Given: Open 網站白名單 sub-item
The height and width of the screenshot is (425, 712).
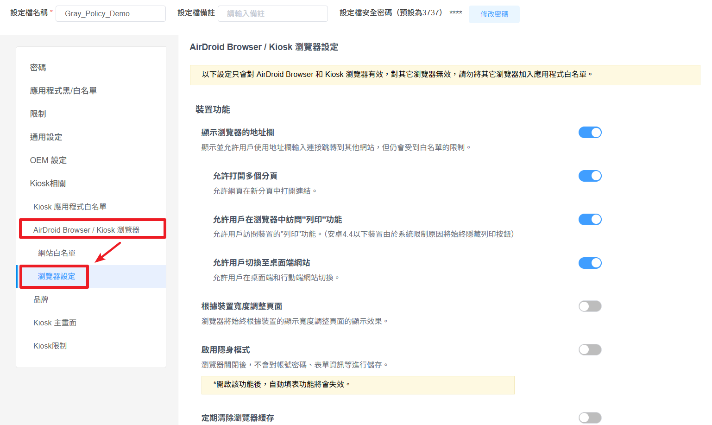Looking at the screenshot, I should click(x=57, y=253).
